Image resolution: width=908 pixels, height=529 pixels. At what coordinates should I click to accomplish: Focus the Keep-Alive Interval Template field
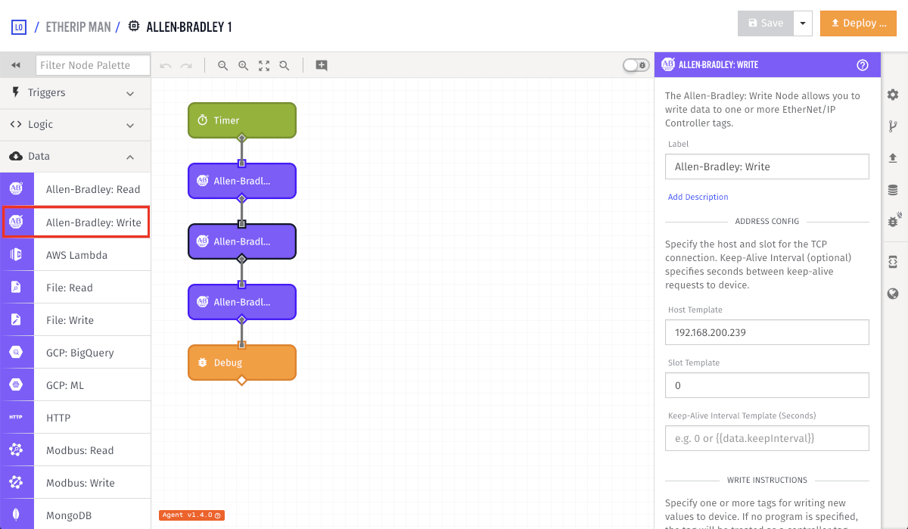coord(767,438)
